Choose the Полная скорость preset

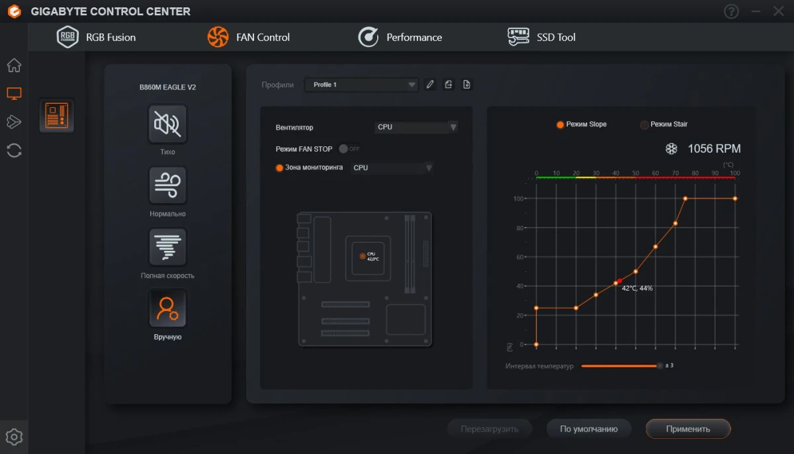tap(167, 247)
